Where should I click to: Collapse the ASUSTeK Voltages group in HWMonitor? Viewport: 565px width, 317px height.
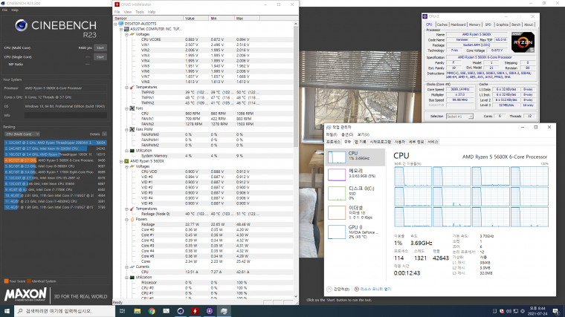(x=127, y=34)
